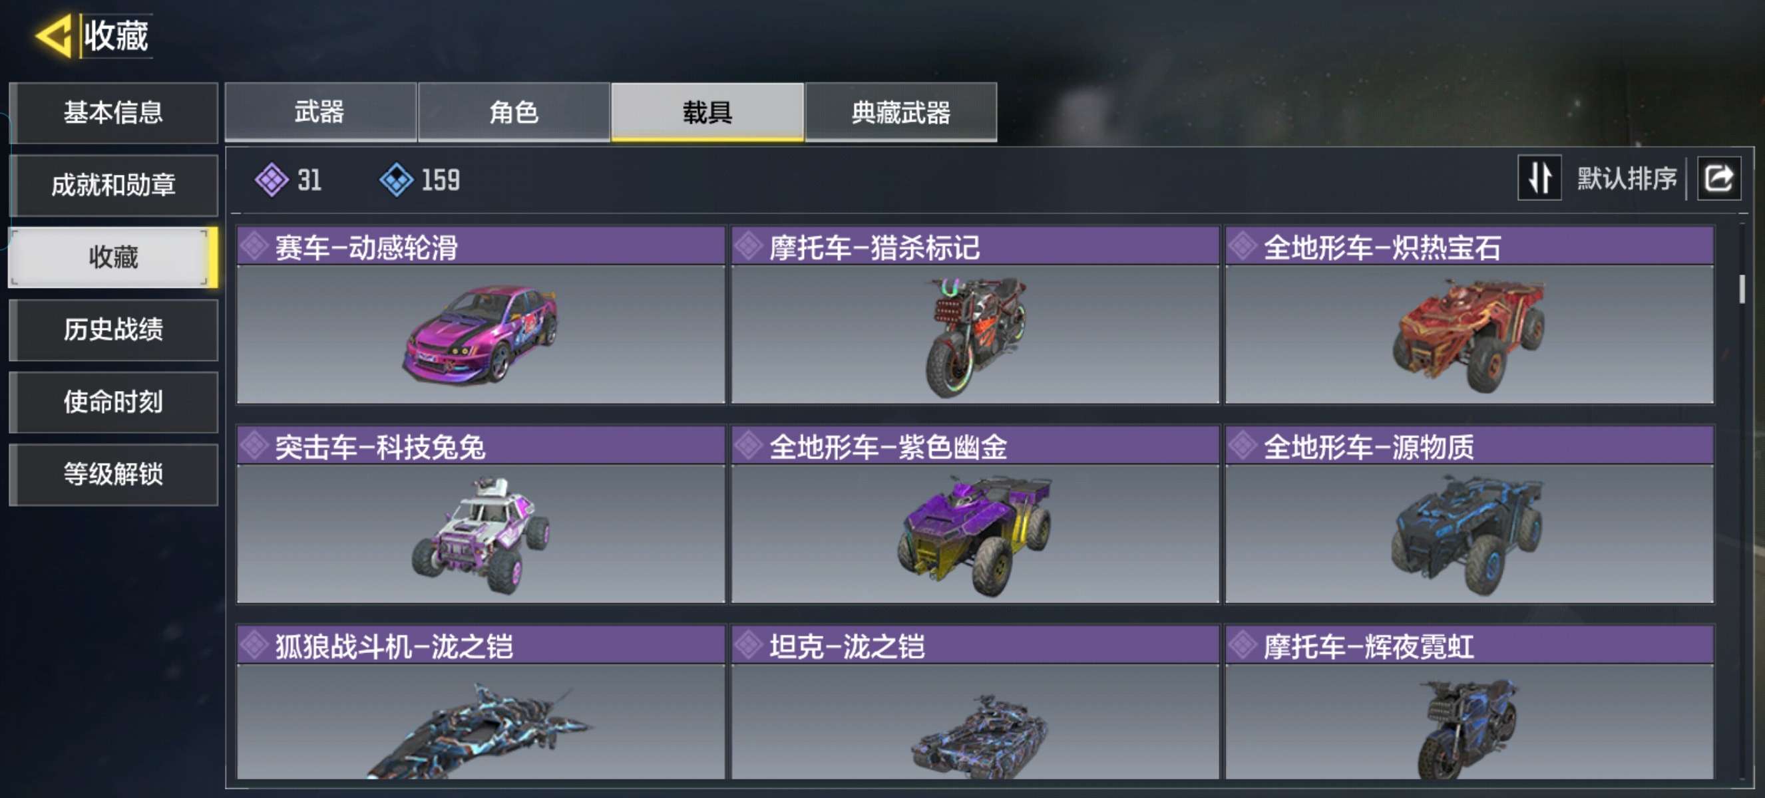The image size is (1765, 798).
Task: Open 使命时刻 in the sidebar
Action: [x=114, y=402]
